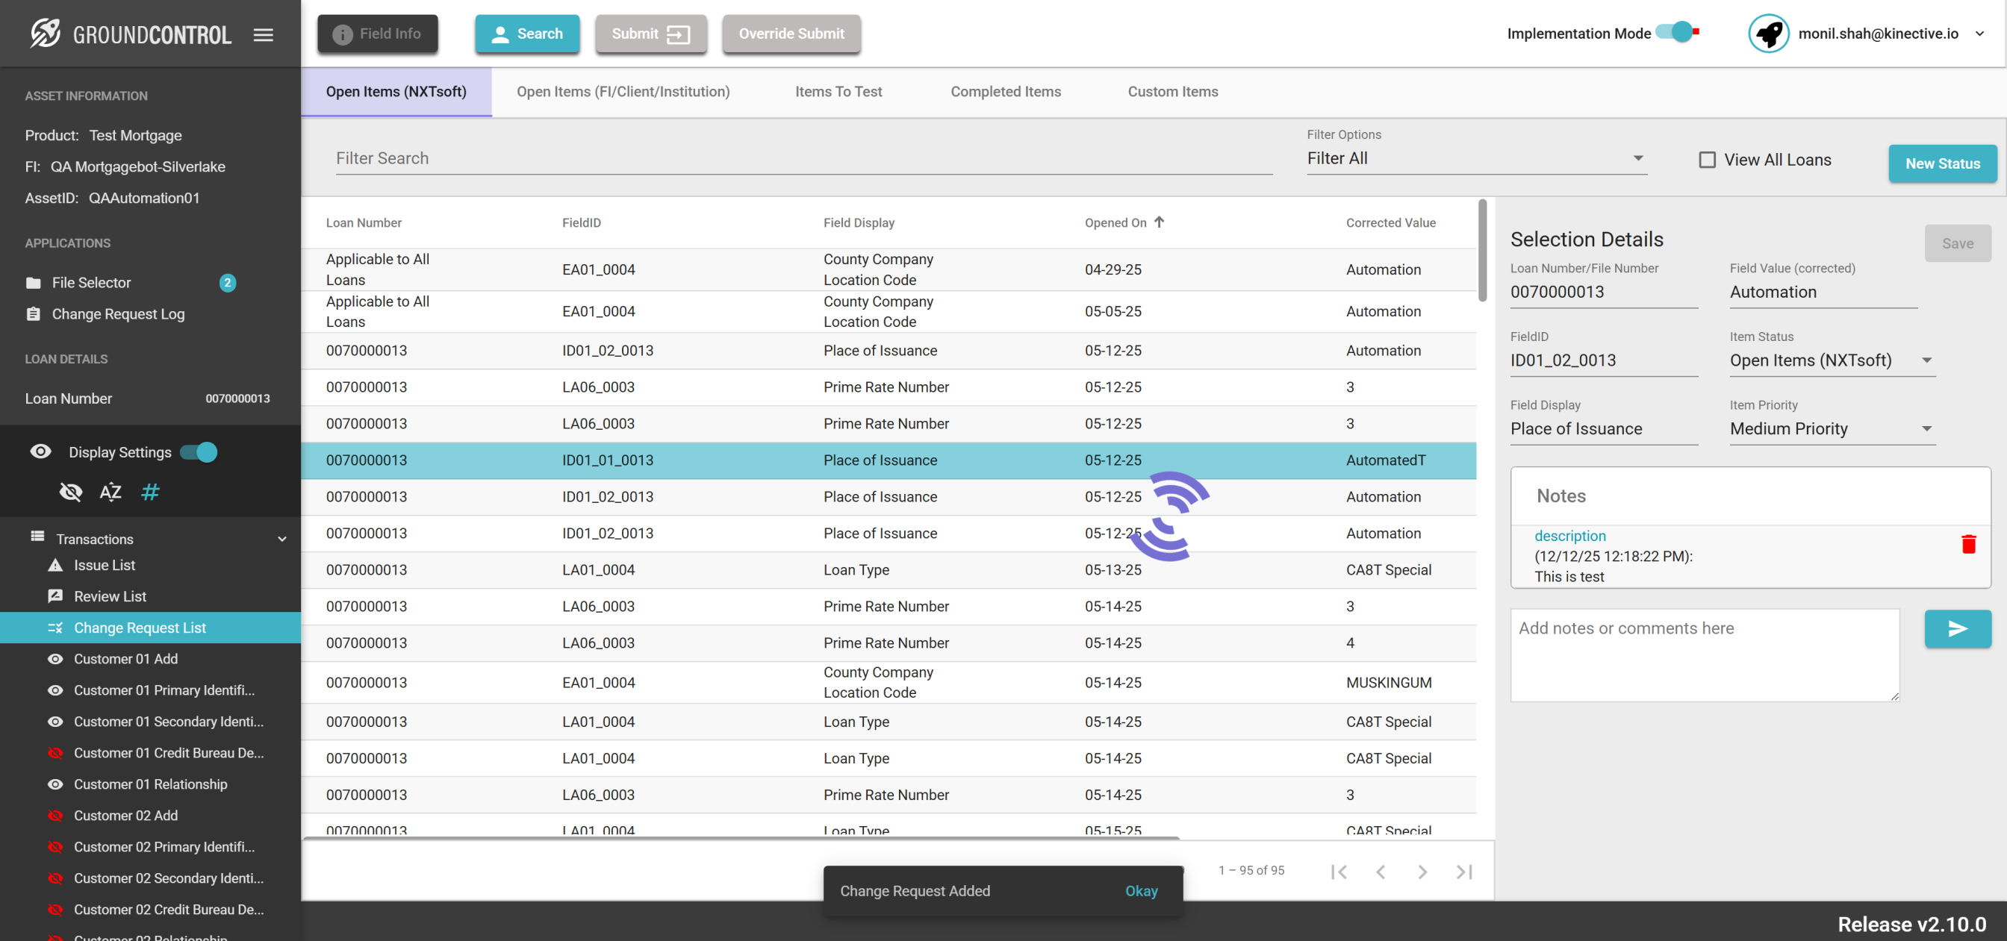Toggle the Display Settings switch
This screenshot has height=941, width=2007.
pos(199,451)
